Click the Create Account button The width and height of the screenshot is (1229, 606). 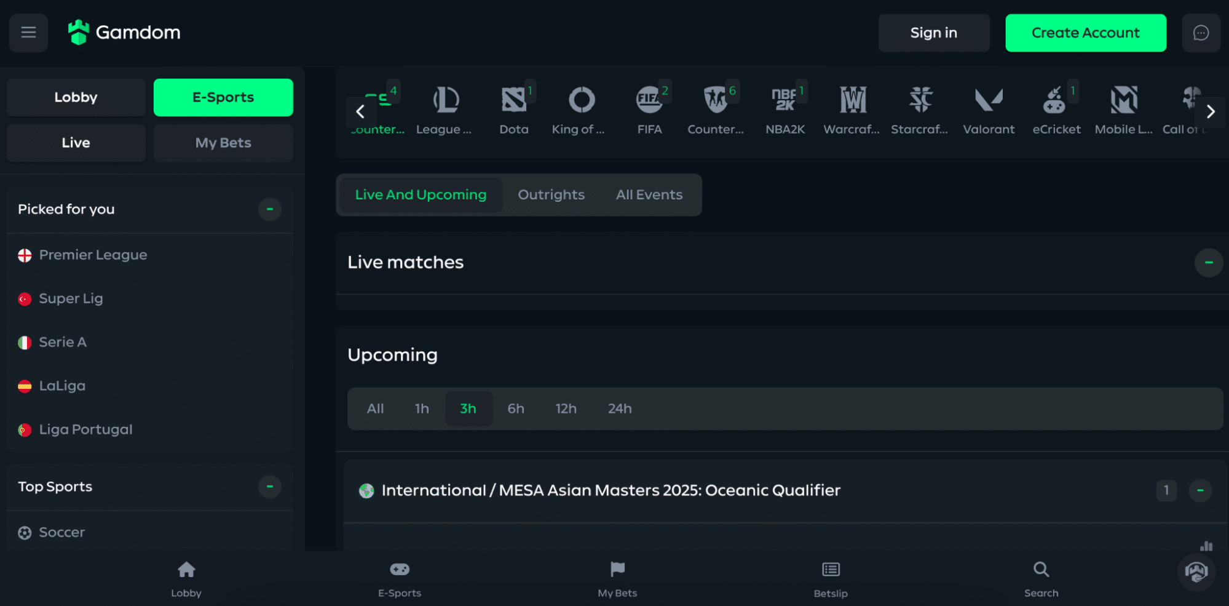1086,33
